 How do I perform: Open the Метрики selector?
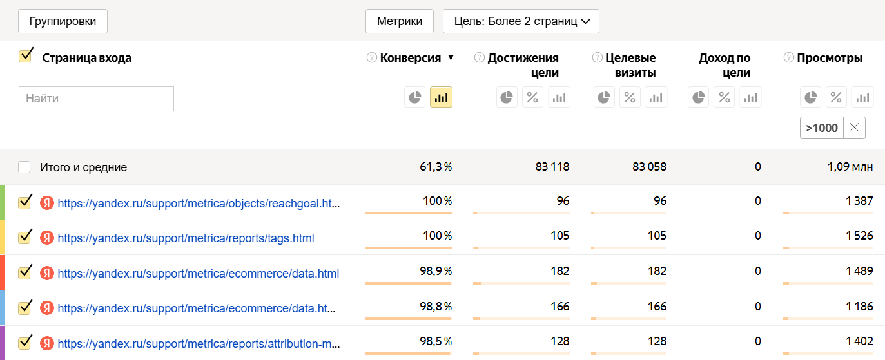pyautogui.click(x=400, y=21)
